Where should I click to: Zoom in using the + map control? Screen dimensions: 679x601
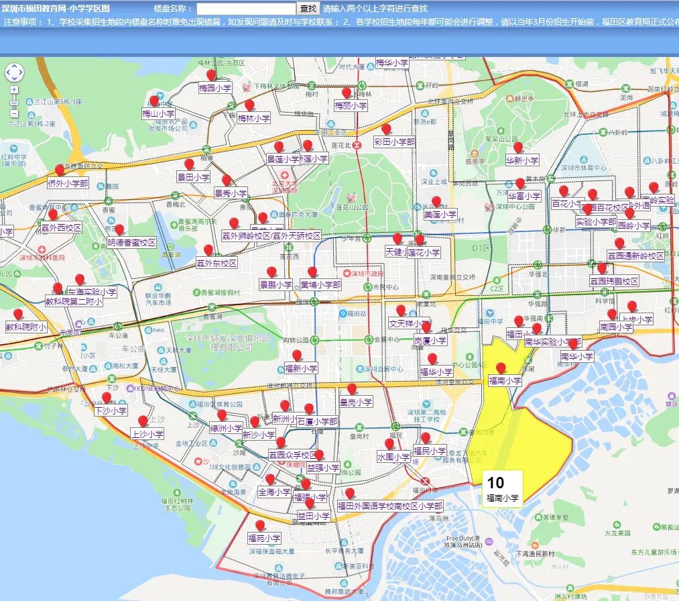coord(14,89)
